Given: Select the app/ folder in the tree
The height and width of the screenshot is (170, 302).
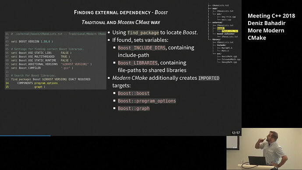Looking at the screenshot, I should pos(215,8).
